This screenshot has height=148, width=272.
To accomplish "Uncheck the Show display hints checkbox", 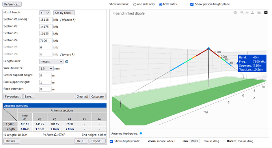I will pos(112,141).
